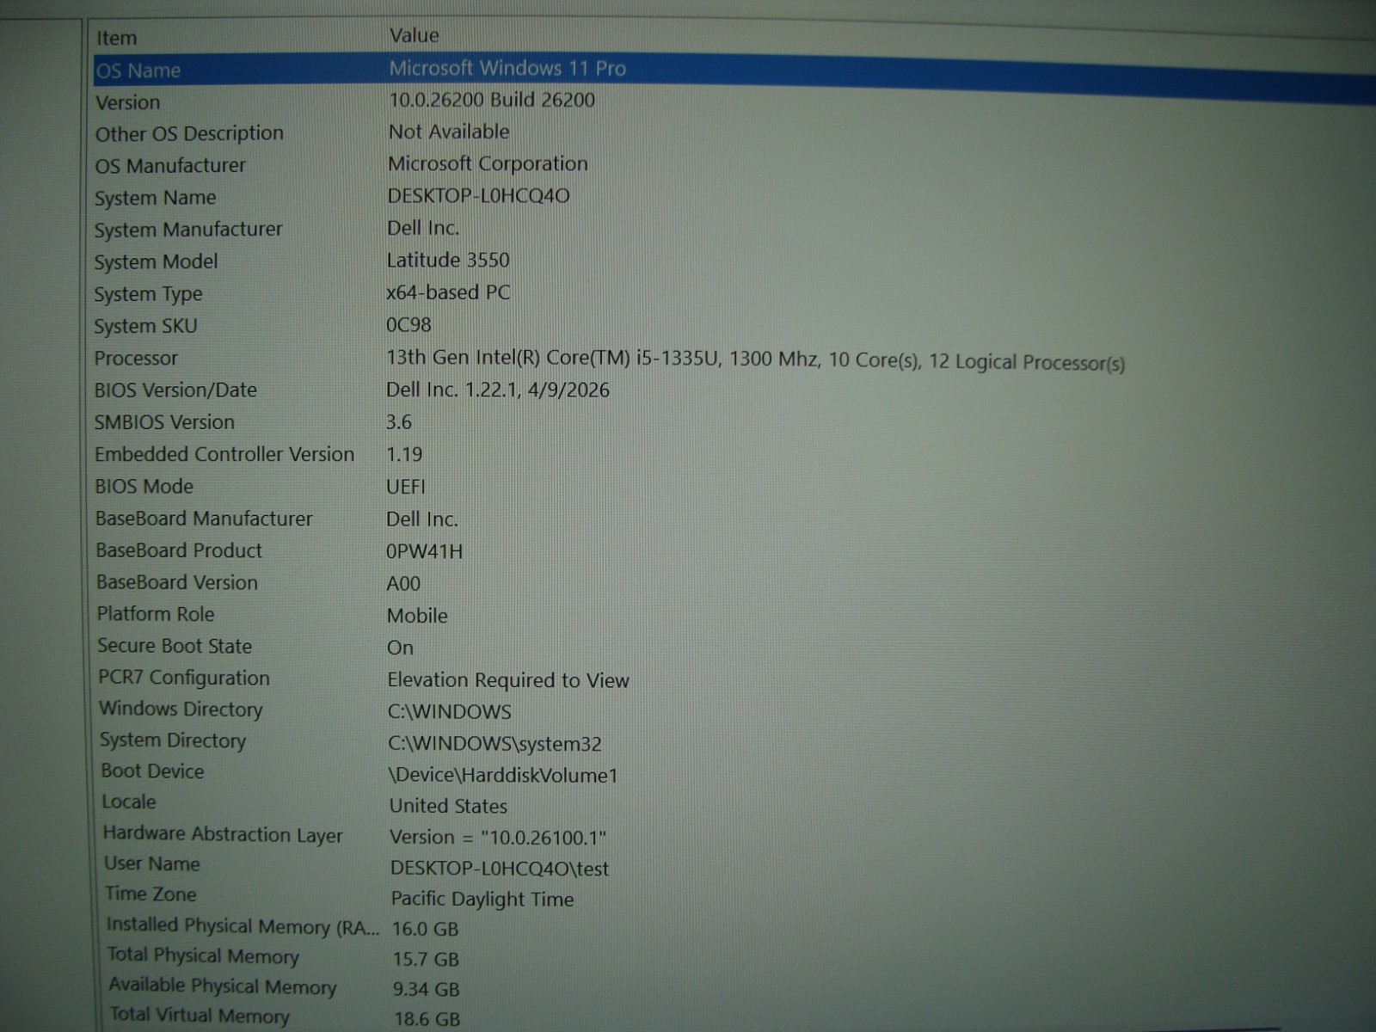This screenshot has height=1032, width=1376.
Task: Select the Hardware Abstraction Layer row
Action: (x=223, y=834)
